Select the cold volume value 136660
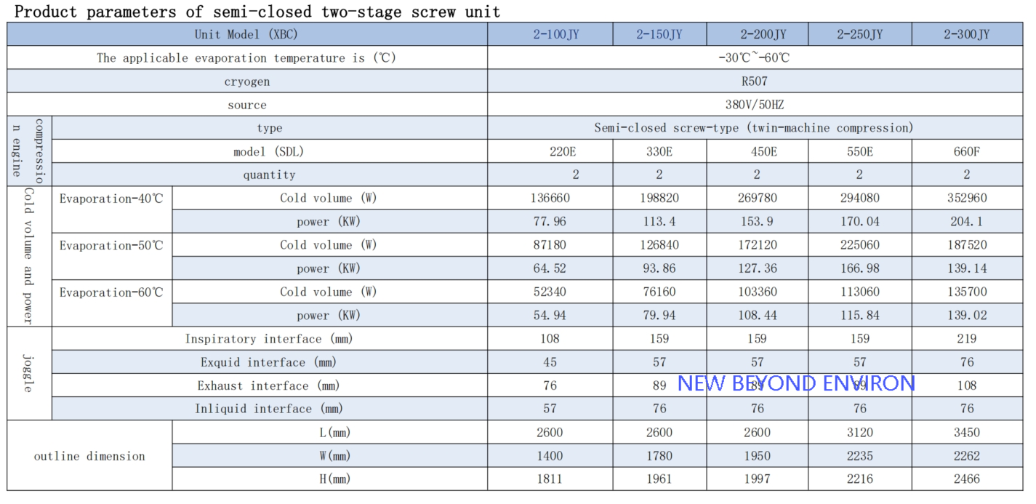This screenshot has height=504, width=1036. [x=550, y=198]
